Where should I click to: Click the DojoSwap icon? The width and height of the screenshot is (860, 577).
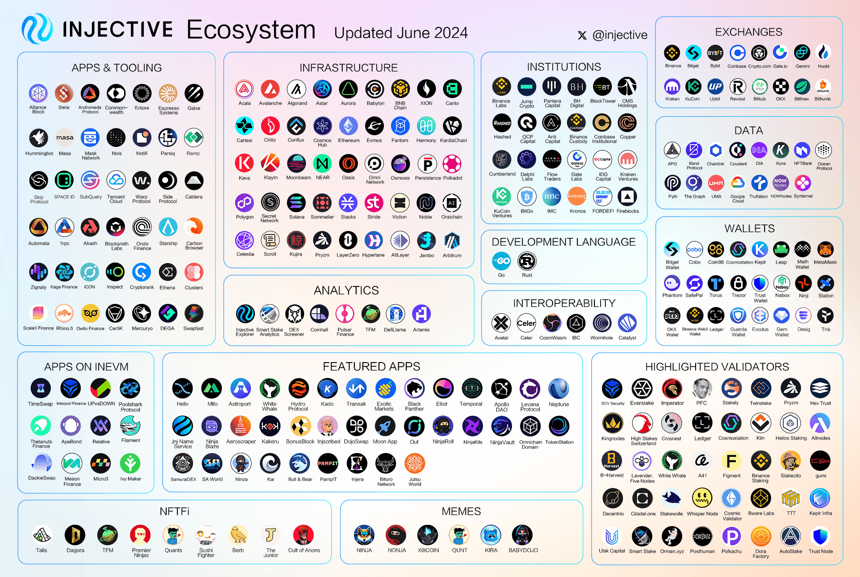pyautogui.click(x=357, y=426)
